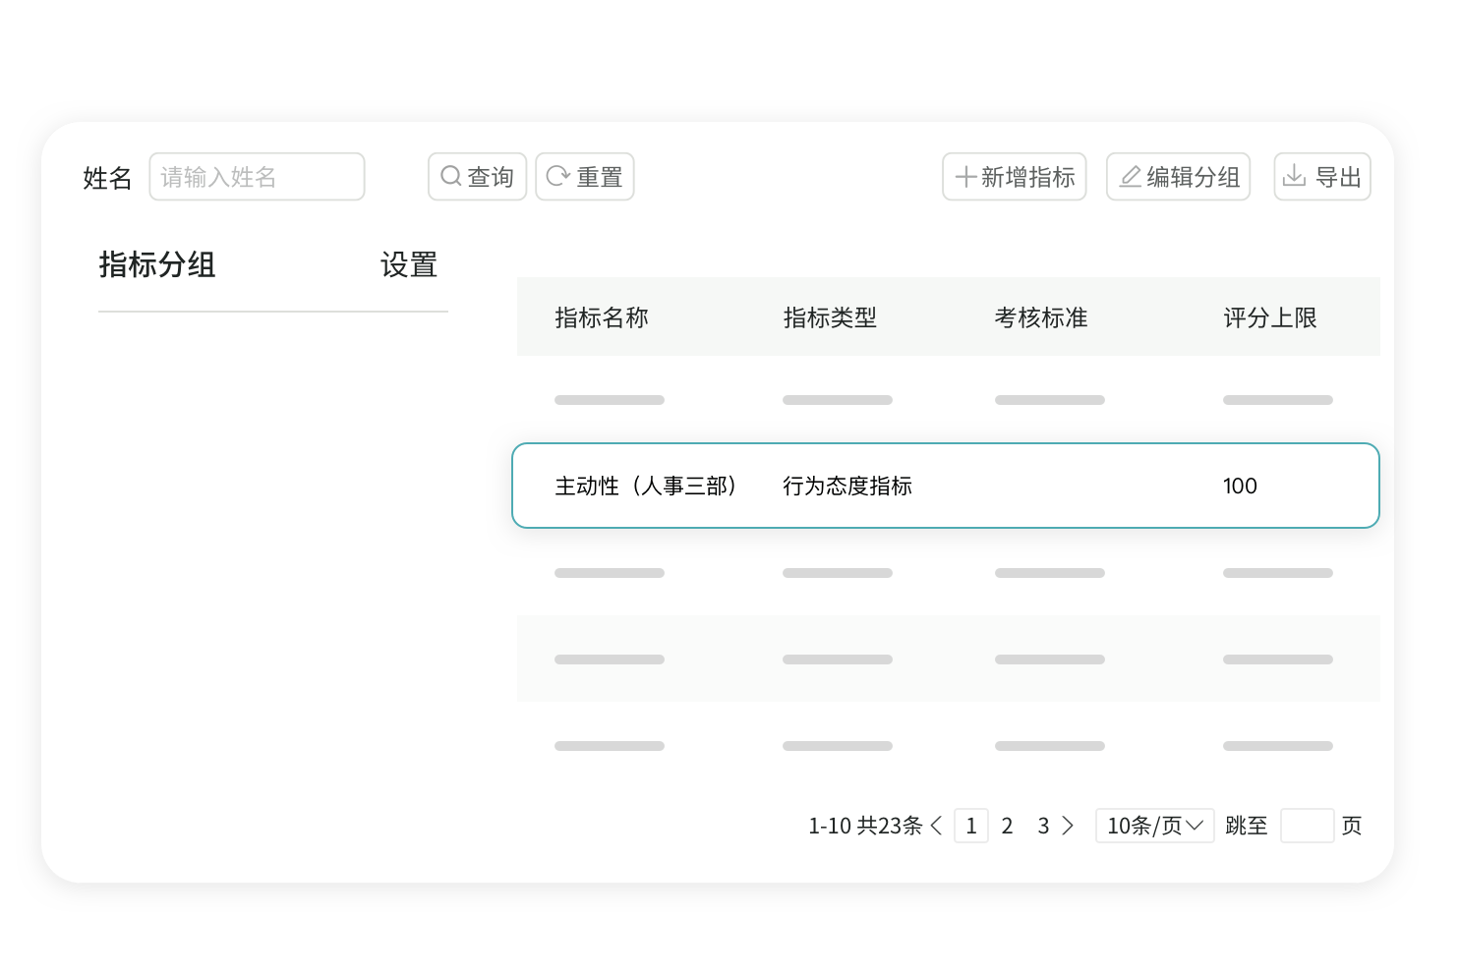Select the 评分上限 column header
The image size is (1459, 975).
[1270, 317]
